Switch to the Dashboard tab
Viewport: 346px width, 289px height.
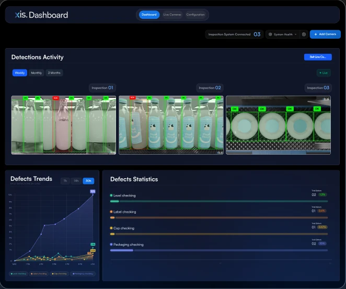coord(149,15)
